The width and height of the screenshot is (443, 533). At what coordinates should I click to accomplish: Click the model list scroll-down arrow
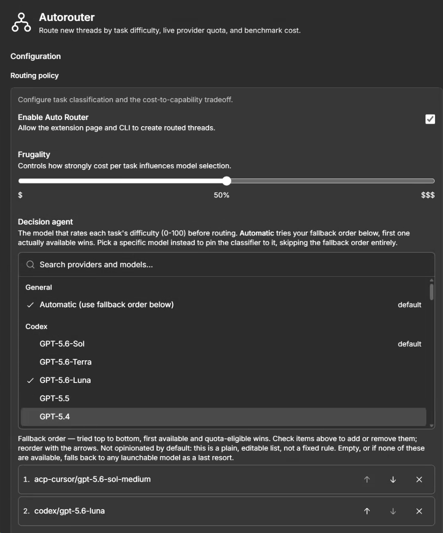432,425
